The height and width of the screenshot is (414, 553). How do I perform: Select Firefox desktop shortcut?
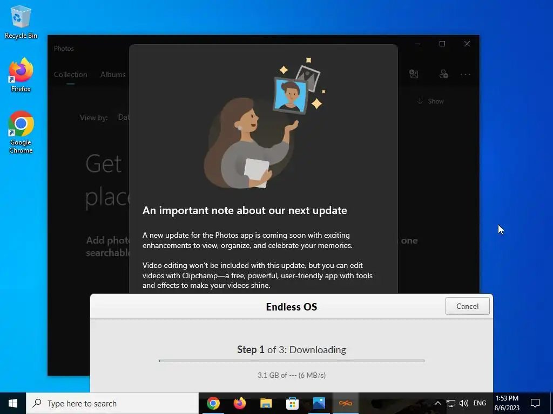(21, 75)
